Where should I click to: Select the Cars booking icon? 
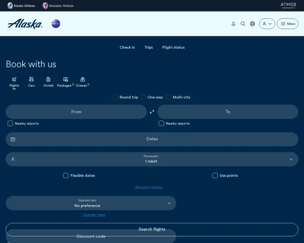[x=31, y=82]
